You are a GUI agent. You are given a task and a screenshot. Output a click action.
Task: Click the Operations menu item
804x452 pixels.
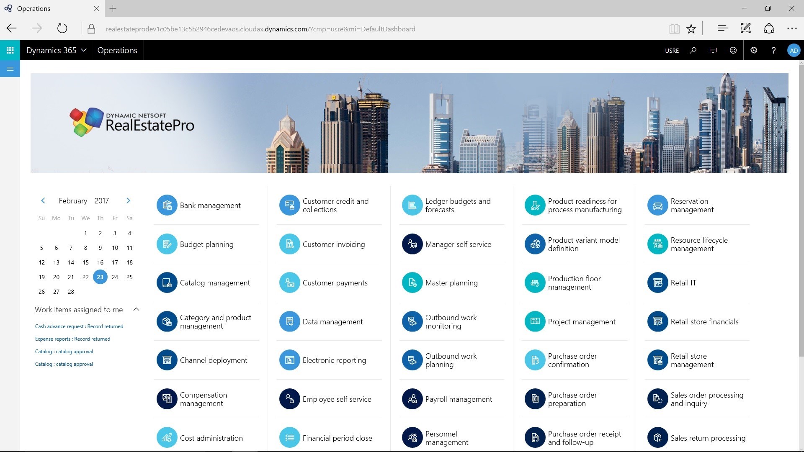pyautogui.click(x=117, y=50)
